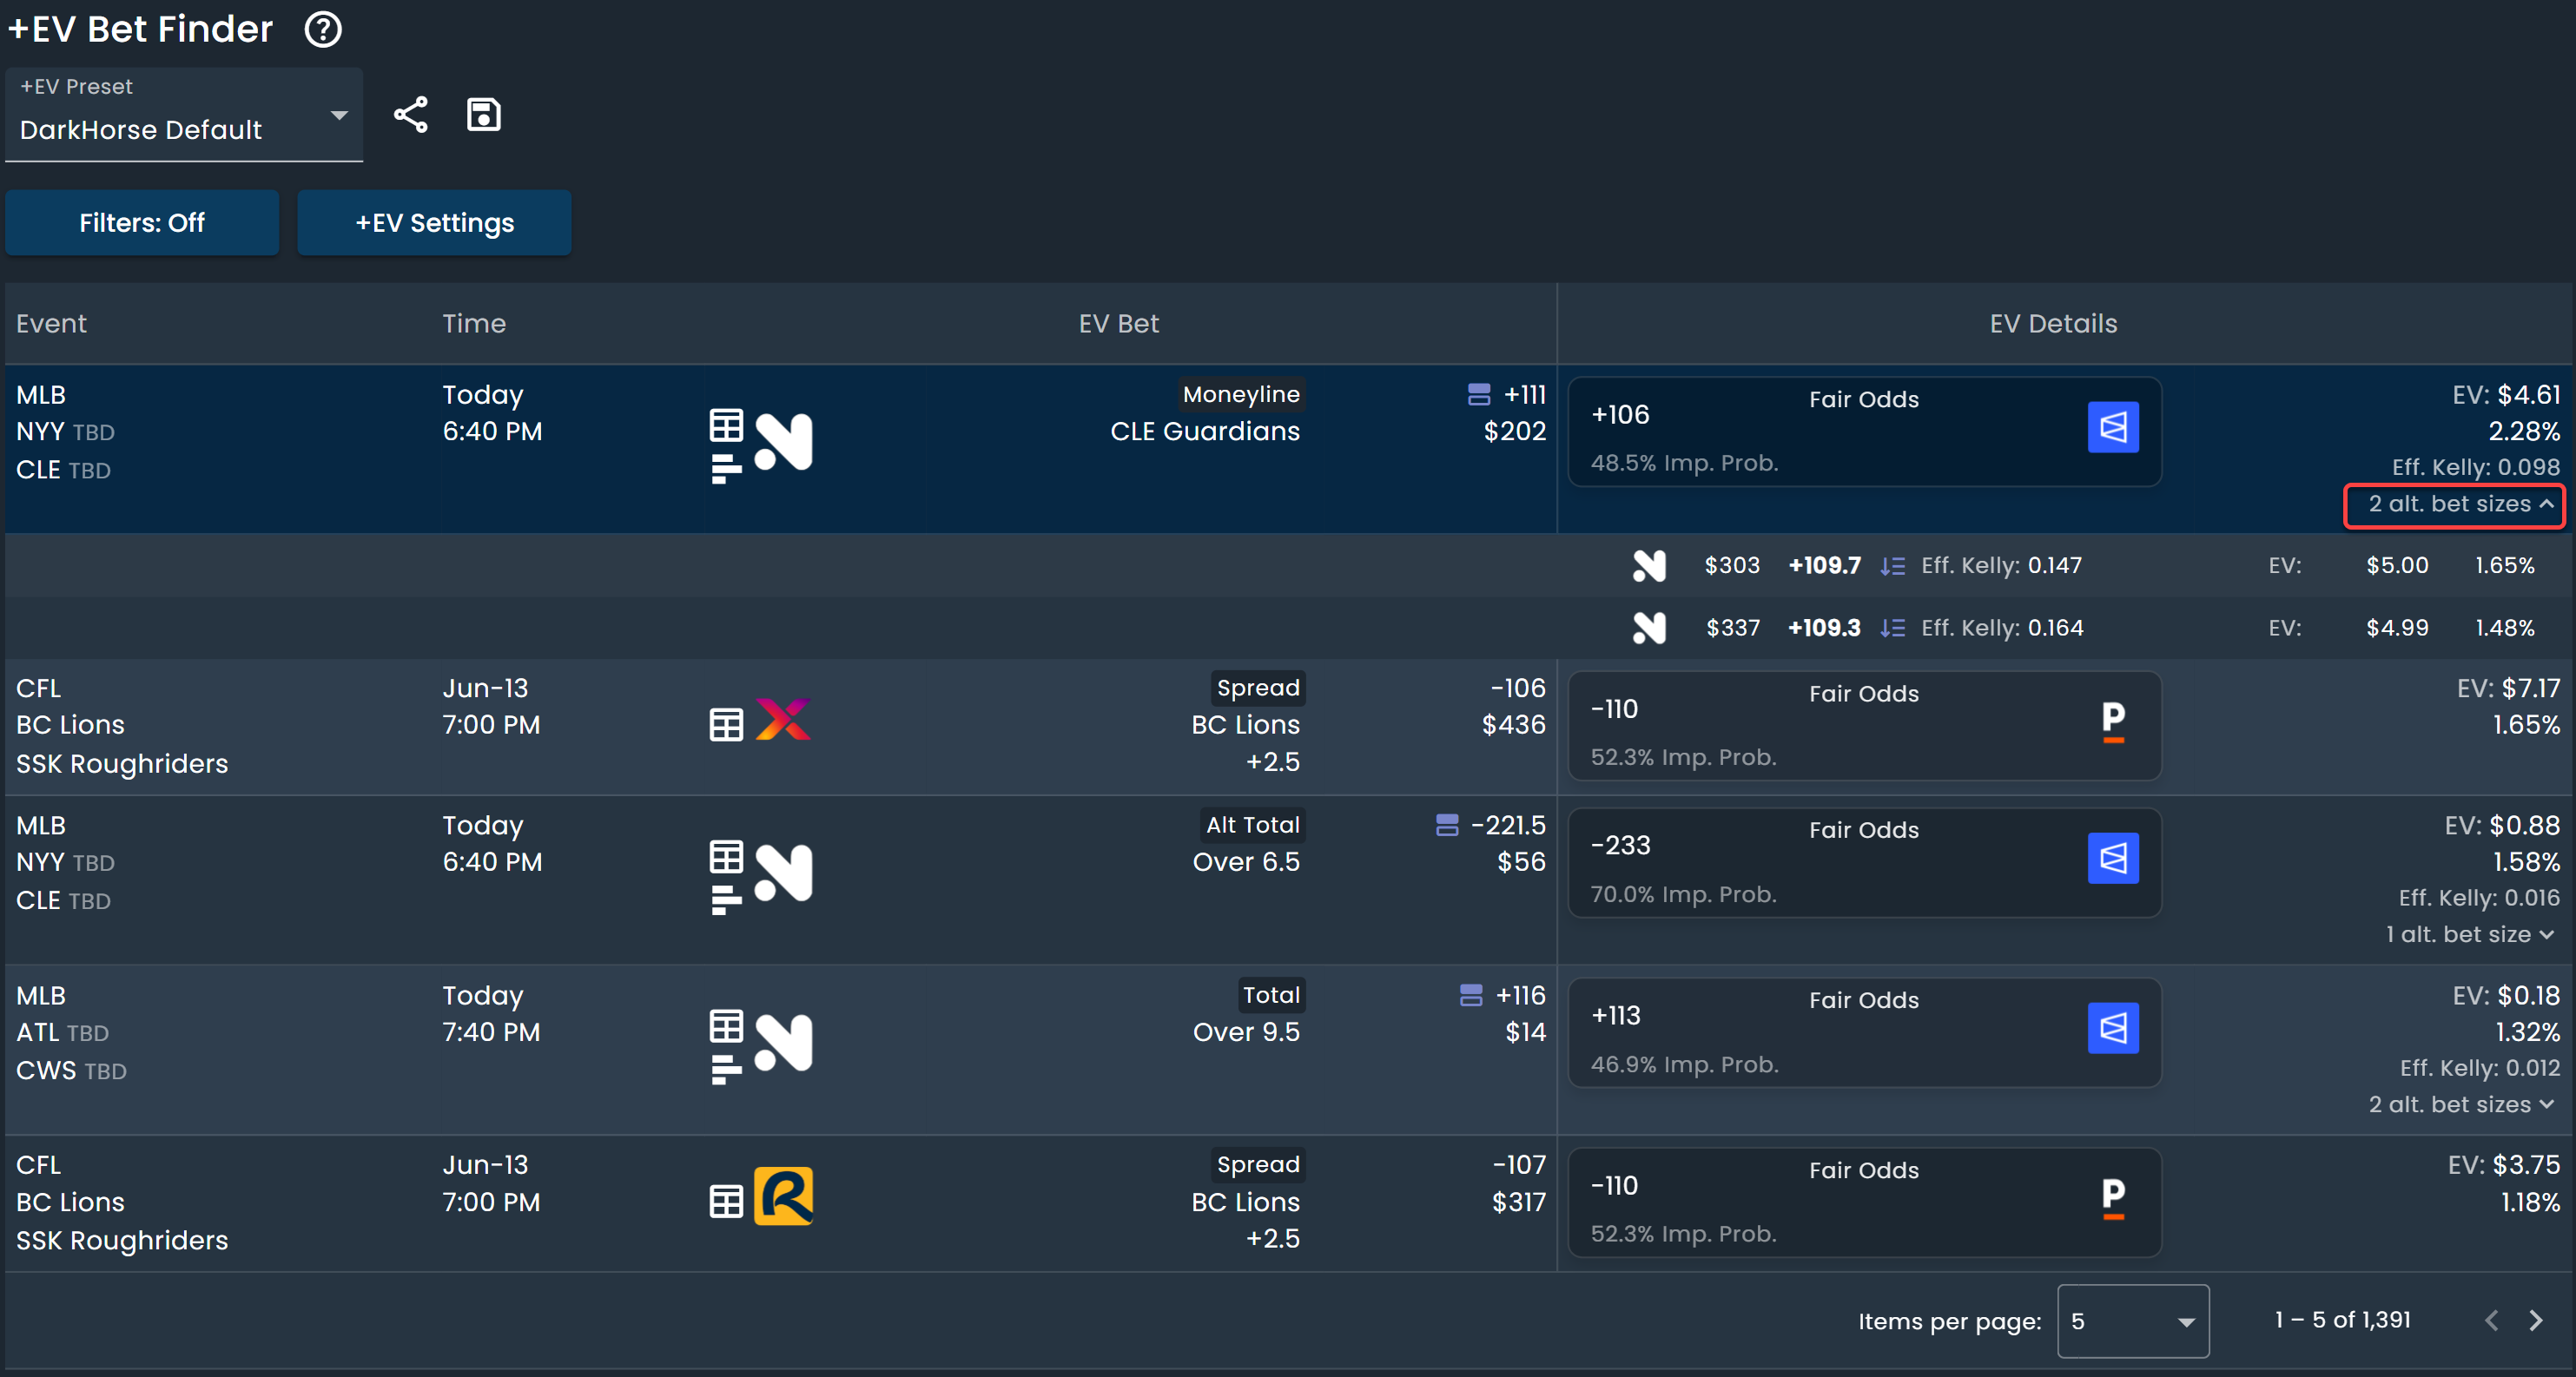
Task: Click the bar chart icon in Over 6.5 row
Action: pos(726,900)
